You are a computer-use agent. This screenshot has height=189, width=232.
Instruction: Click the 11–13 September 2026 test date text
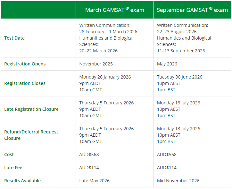(x=181, y=51)
